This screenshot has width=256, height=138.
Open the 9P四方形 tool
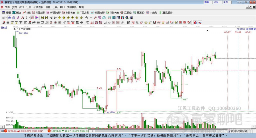[x=53, y=13]
